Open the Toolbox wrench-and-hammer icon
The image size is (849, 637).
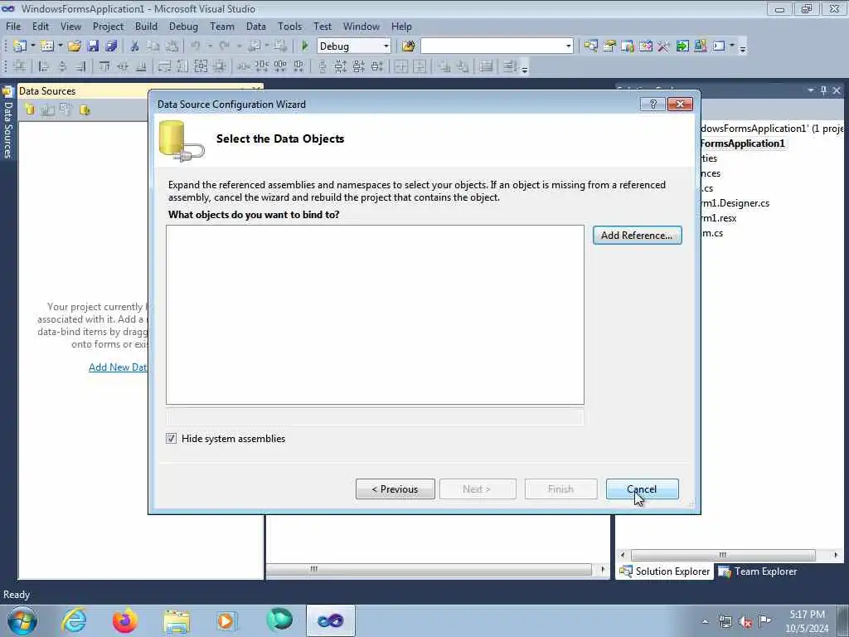tap(664, 46)
